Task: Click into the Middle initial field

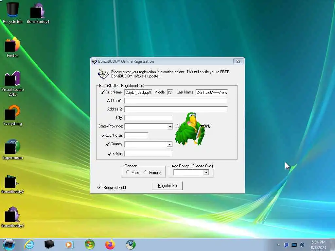Action: (170, 92)
